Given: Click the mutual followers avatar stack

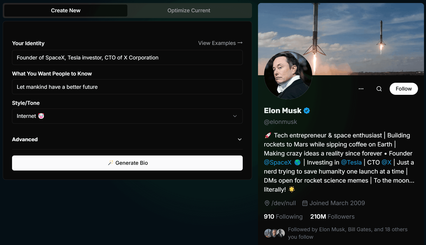Looking at the screenshot, I should [275, 233].
